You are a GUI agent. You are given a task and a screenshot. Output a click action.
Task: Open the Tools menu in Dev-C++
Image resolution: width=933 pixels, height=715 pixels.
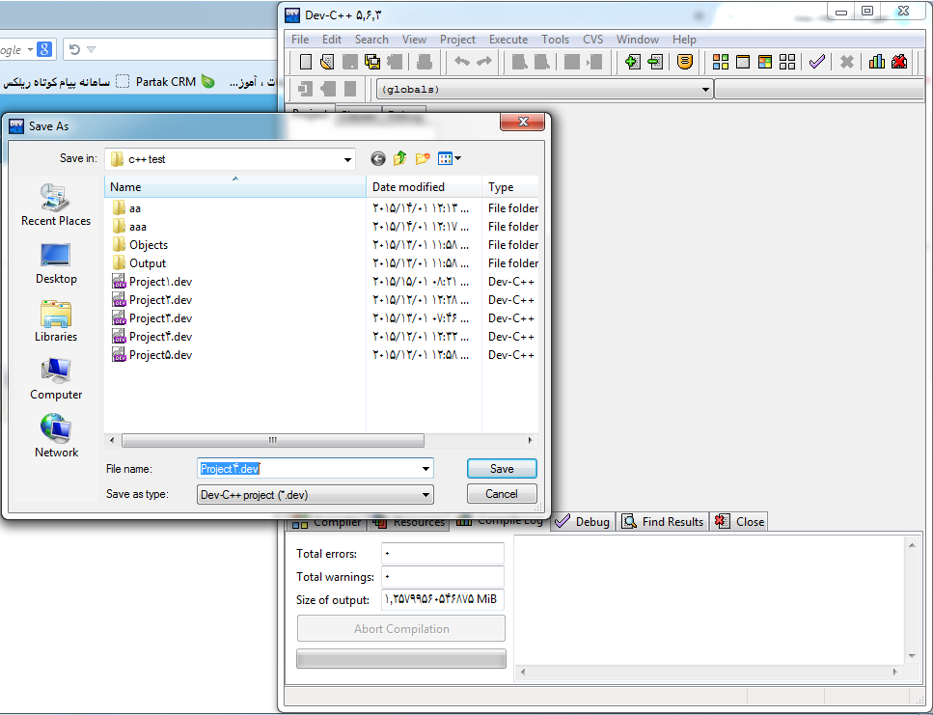click(555, 40)
